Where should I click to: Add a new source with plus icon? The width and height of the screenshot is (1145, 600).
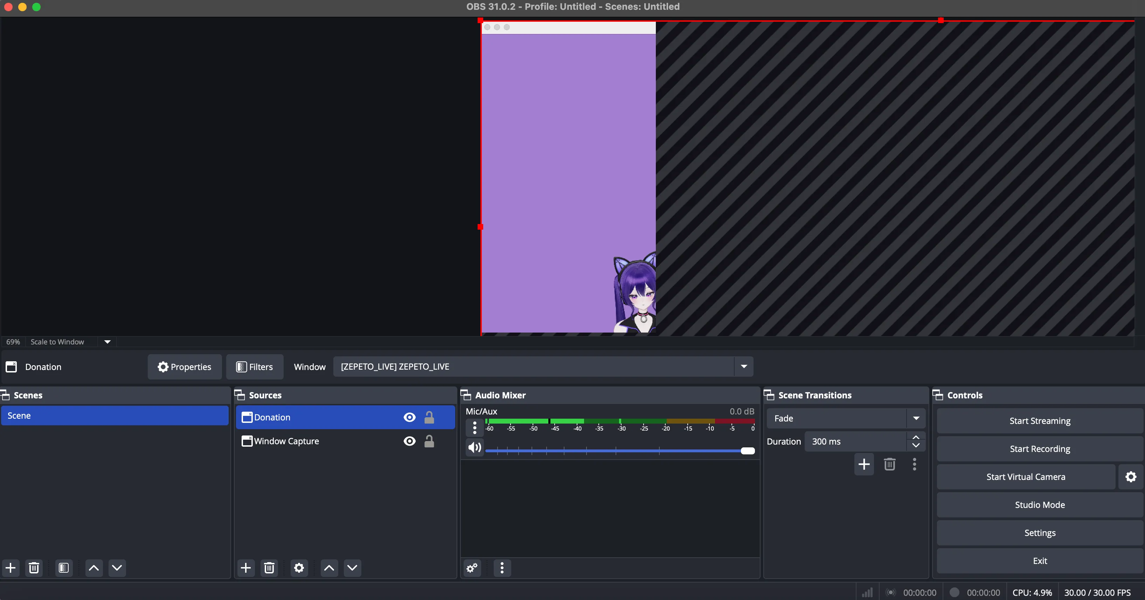[x=245, y=567]
